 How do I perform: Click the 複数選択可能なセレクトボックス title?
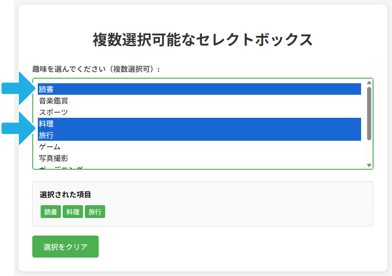tap(203, 40)
